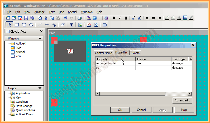Toggle Bold text formatting
Screen dimensions: 210x123
(x=114, y=18)
